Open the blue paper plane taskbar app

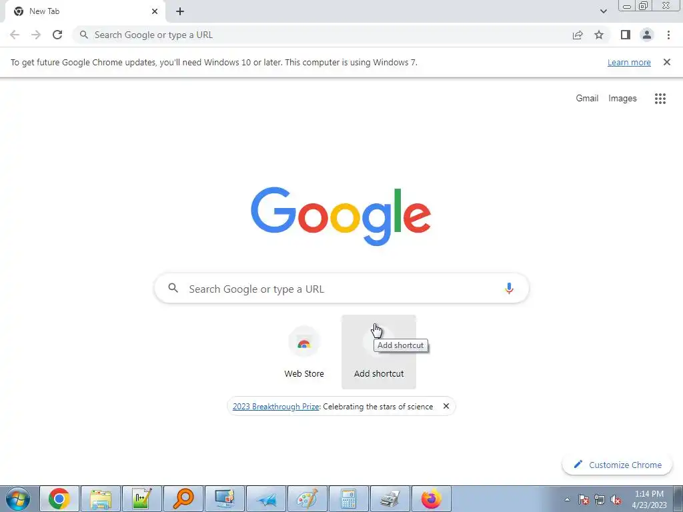pyautogui.click(x=266, y=499)
